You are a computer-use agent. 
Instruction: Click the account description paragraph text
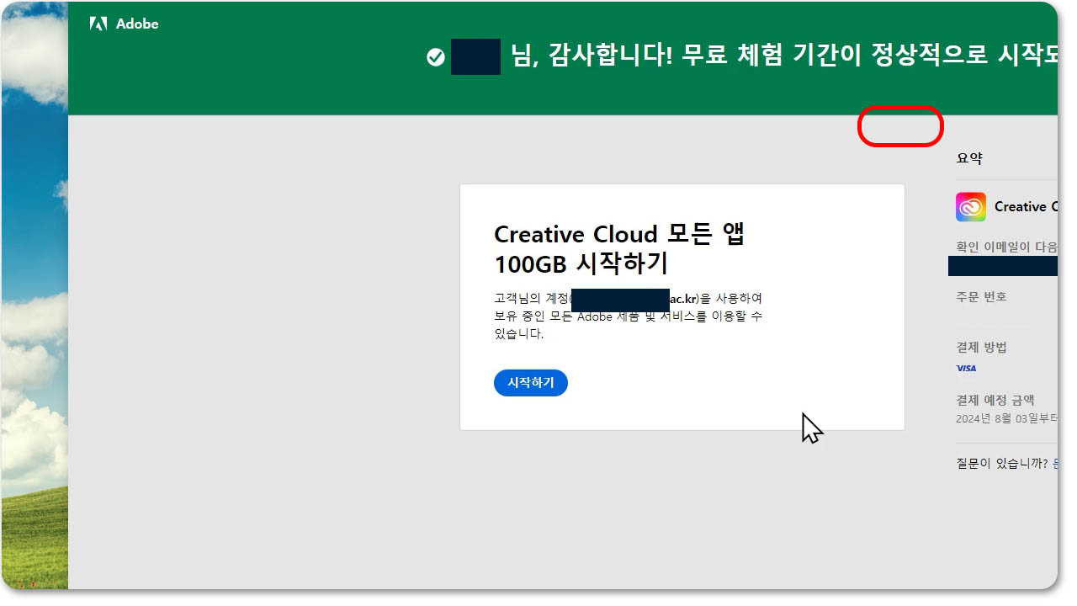629,316
